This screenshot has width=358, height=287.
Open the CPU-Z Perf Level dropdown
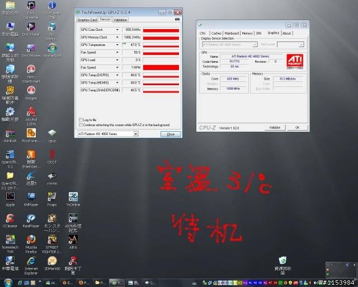coord(302,44)
